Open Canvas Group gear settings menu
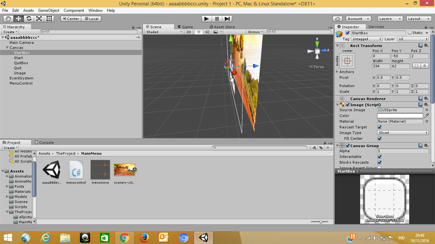Viewport: 435px width, 244px height. point(426,146)
